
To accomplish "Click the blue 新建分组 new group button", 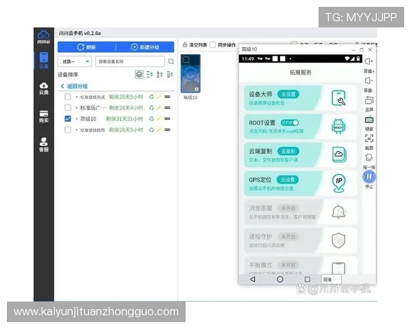I will pos(145,47).
